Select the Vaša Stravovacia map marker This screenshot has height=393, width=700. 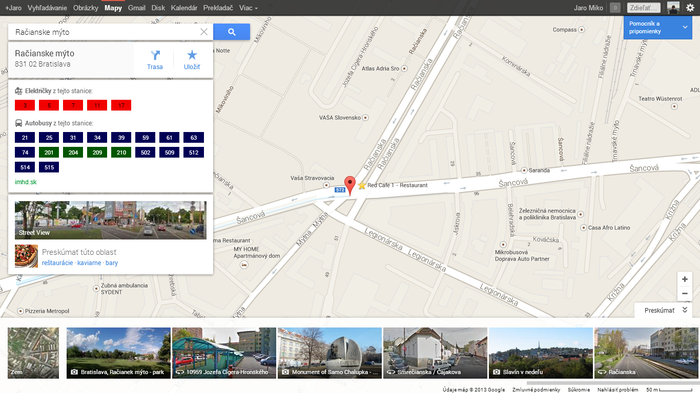click(326, 185)
